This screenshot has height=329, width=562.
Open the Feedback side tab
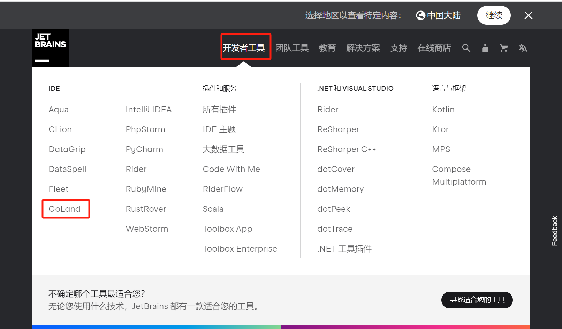click(554, 231)
